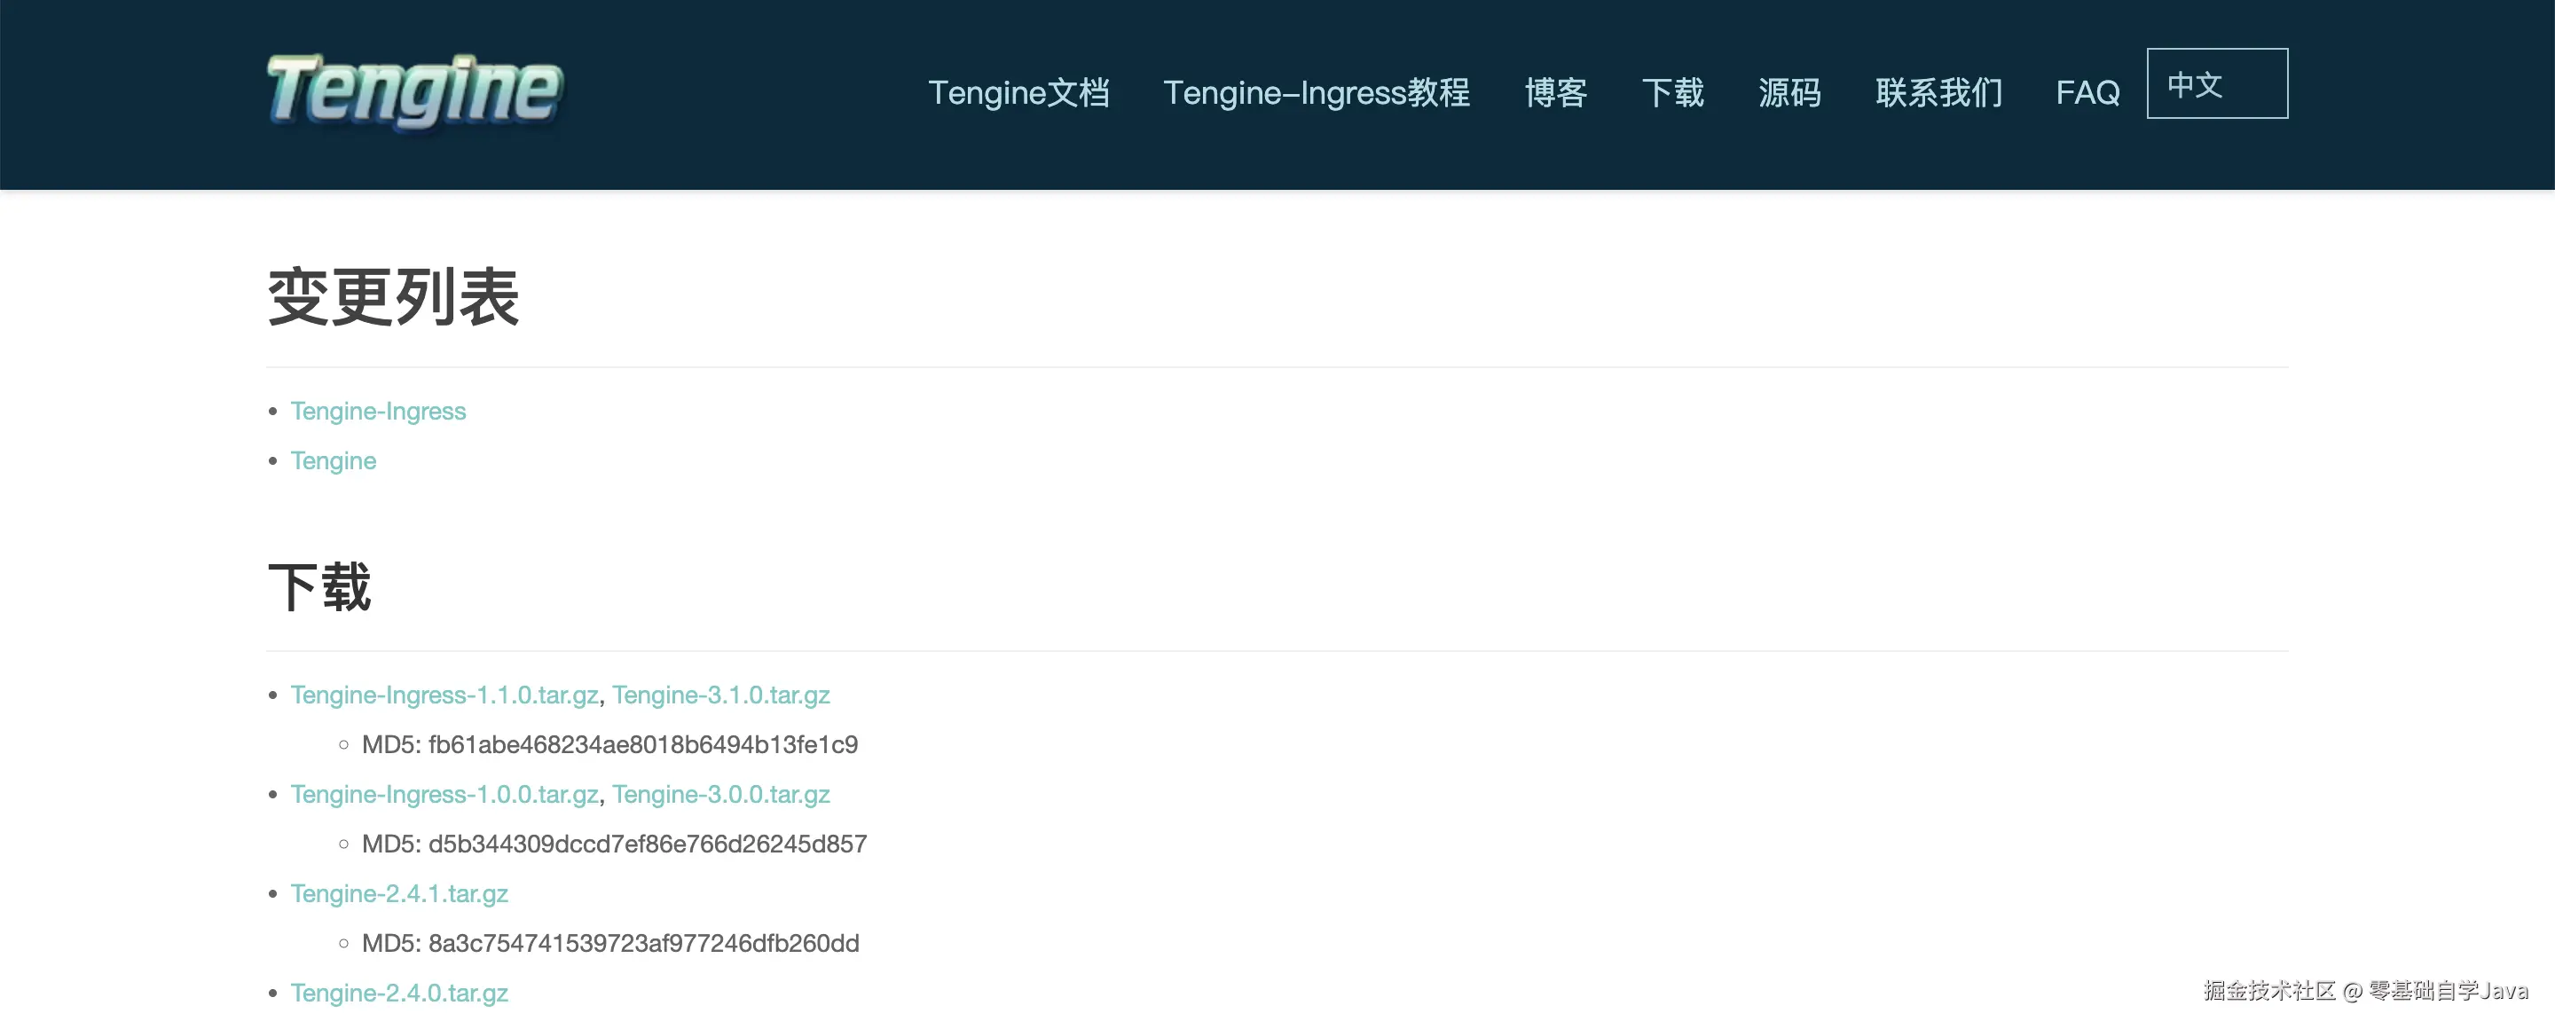This screenshot has width=2555, height=1029.
Task: Download Tengine-2.4.1.tar.gz
Action: (398, 893)
